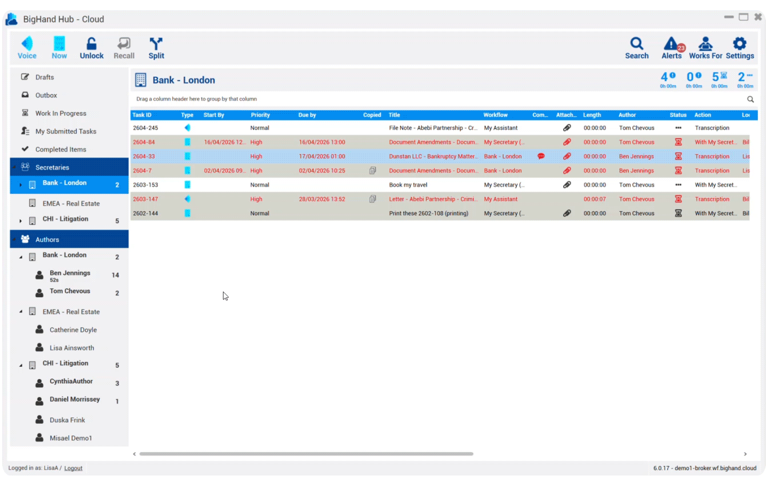This screenshot has height=491, width=768.
Task: Click attachment paperclip for task 2603-153
Action: 567,185
